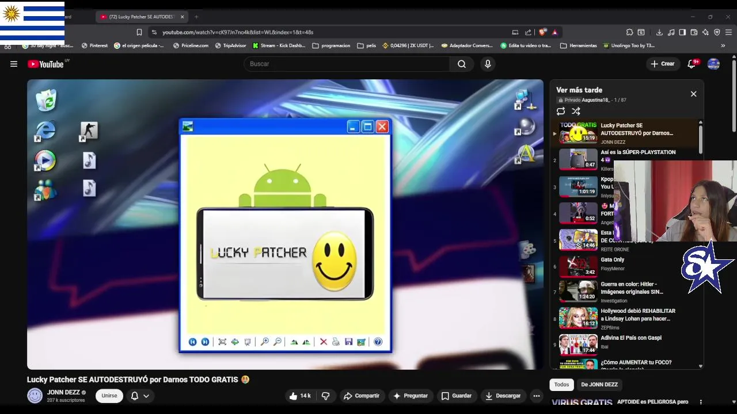The image size is (737, 414).
Task: Bookmark this page in the address bar
Action: point(139,32)
